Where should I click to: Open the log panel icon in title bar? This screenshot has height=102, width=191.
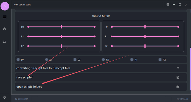[168, 4]
